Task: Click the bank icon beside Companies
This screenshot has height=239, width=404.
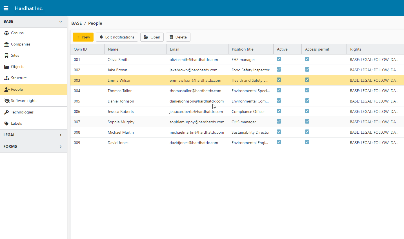Action: [6, 44]
